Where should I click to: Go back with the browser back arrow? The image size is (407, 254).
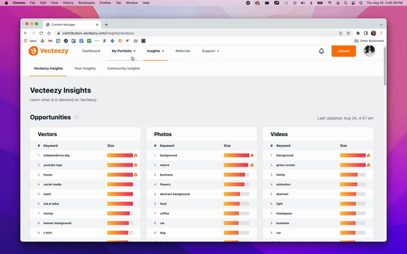26,33
